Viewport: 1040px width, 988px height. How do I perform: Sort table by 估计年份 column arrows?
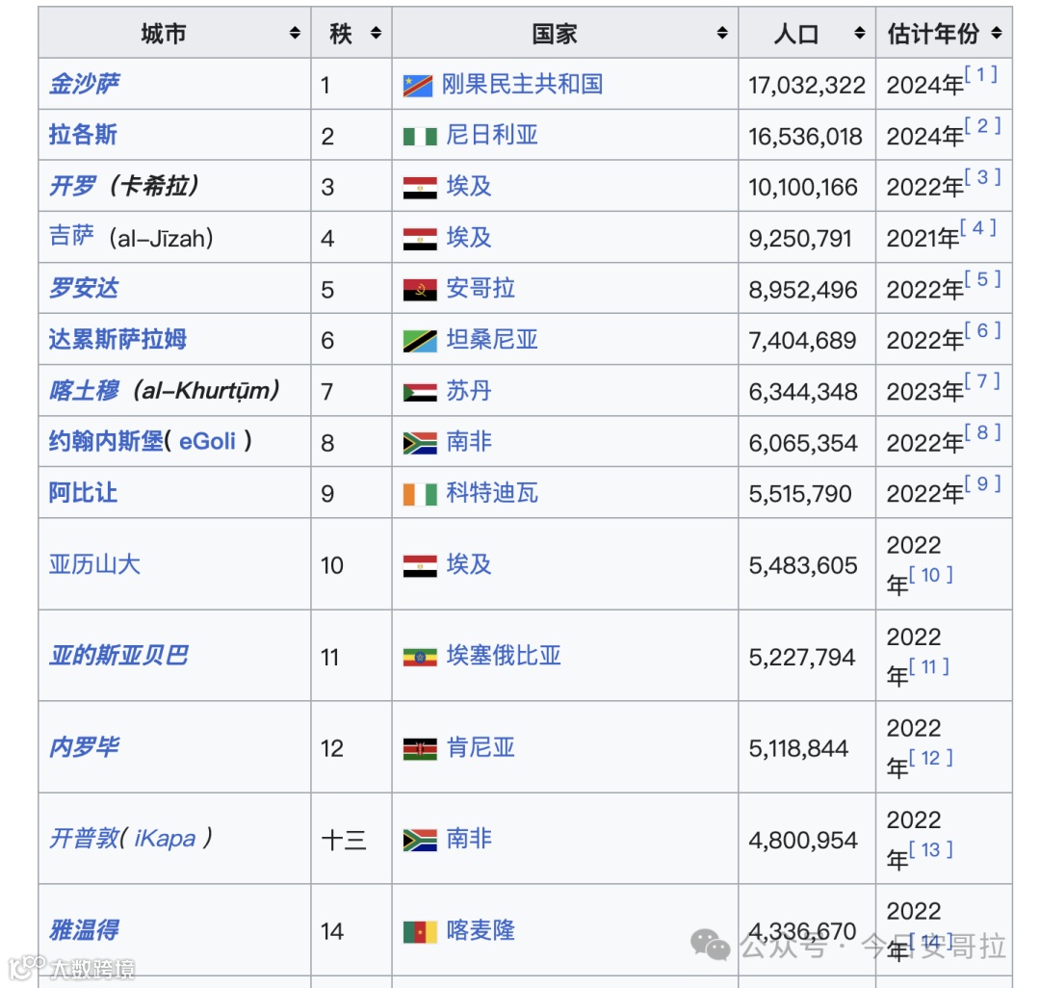point(997,33)
